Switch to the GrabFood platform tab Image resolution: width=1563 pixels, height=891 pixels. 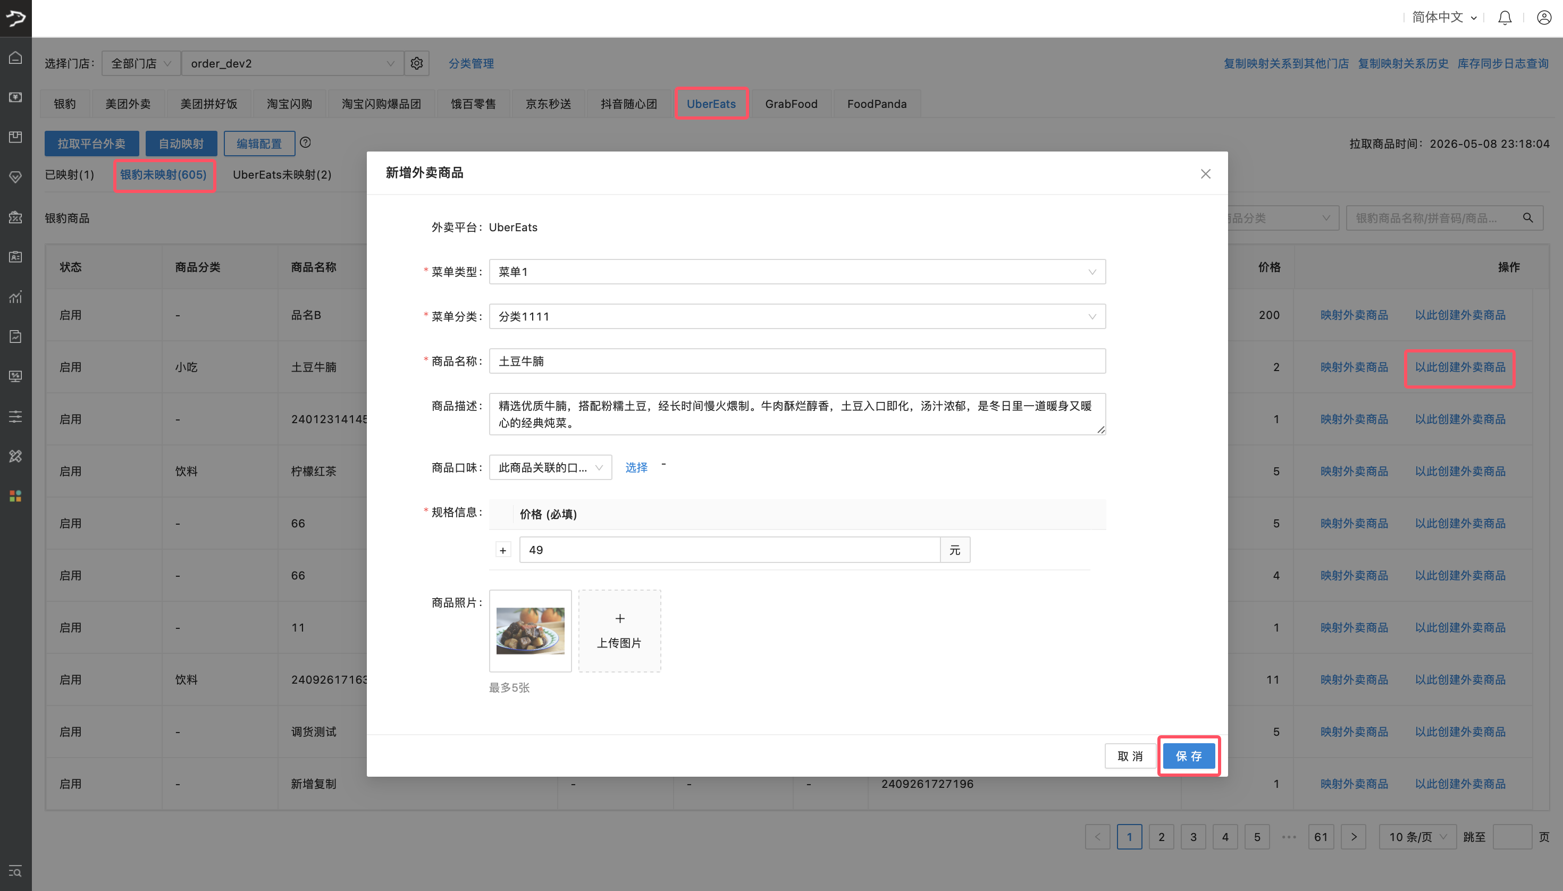pyautogui.click(x=791, y=104)
